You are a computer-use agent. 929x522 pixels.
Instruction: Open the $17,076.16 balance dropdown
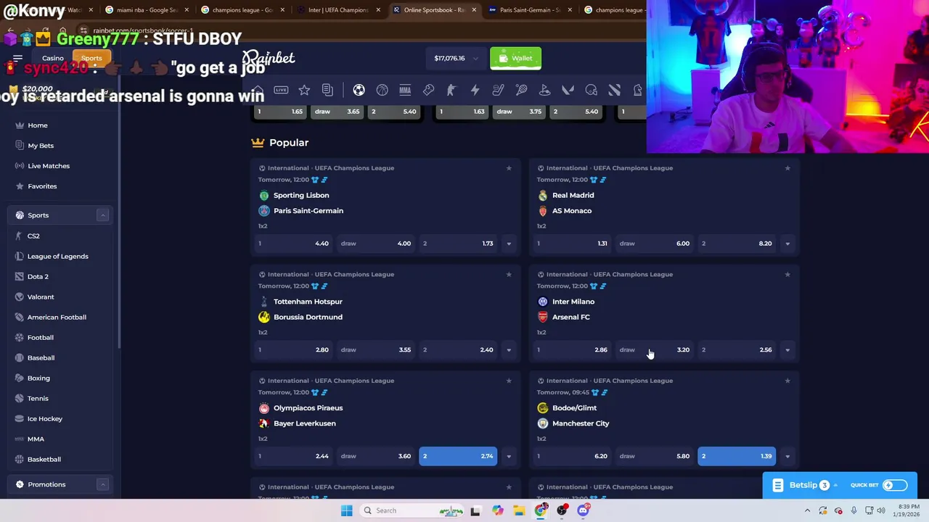456,58
